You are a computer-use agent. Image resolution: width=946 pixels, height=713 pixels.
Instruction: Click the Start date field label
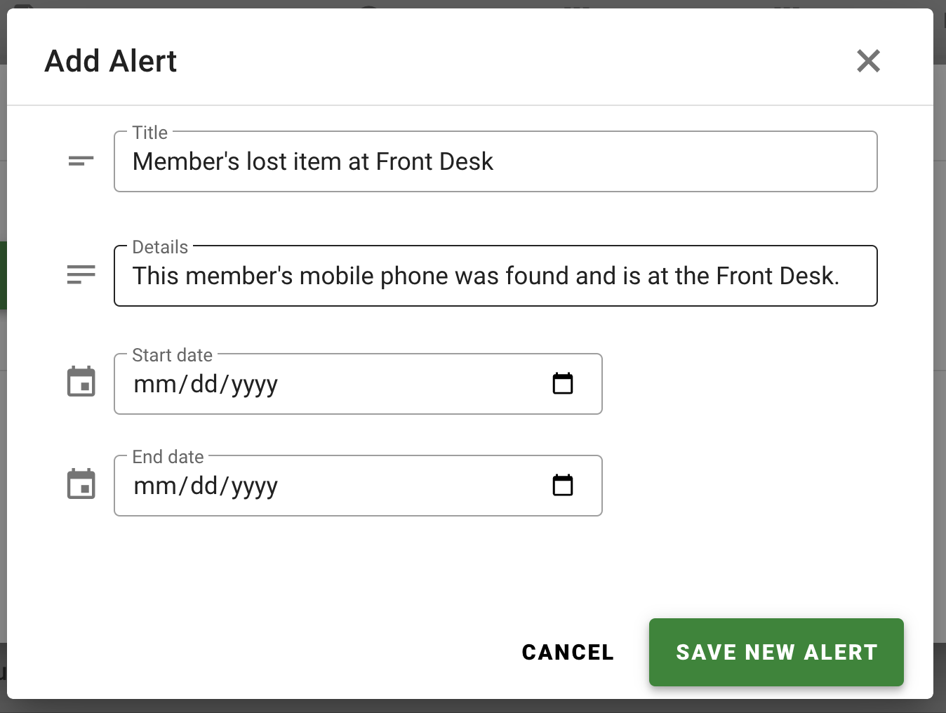click(172, 355)
